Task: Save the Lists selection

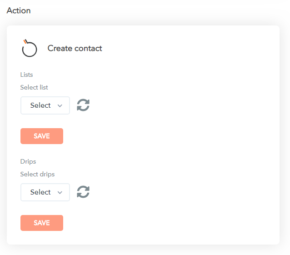Action: [42, 136]
